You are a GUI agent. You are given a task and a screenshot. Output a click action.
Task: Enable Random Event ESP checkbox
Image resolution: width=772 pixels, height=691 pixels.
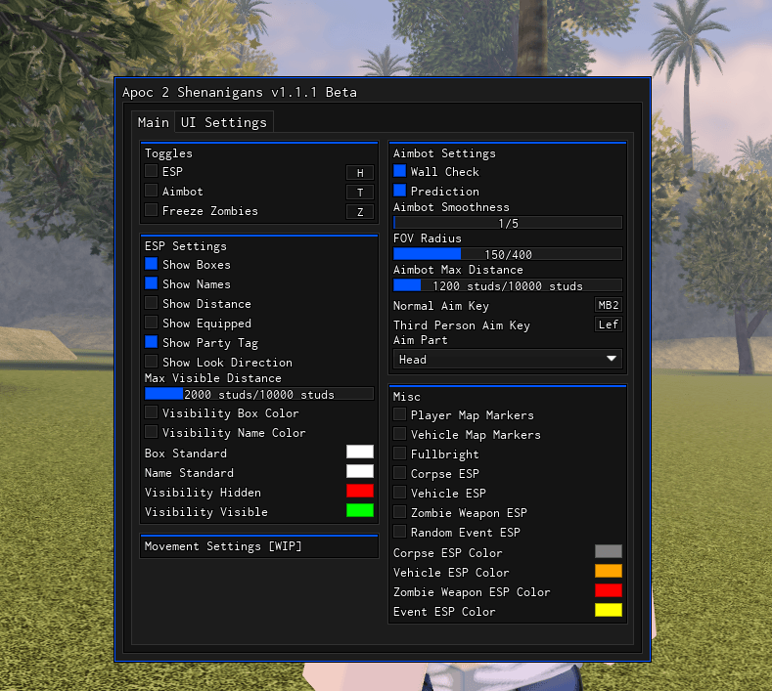coord(400,532)
